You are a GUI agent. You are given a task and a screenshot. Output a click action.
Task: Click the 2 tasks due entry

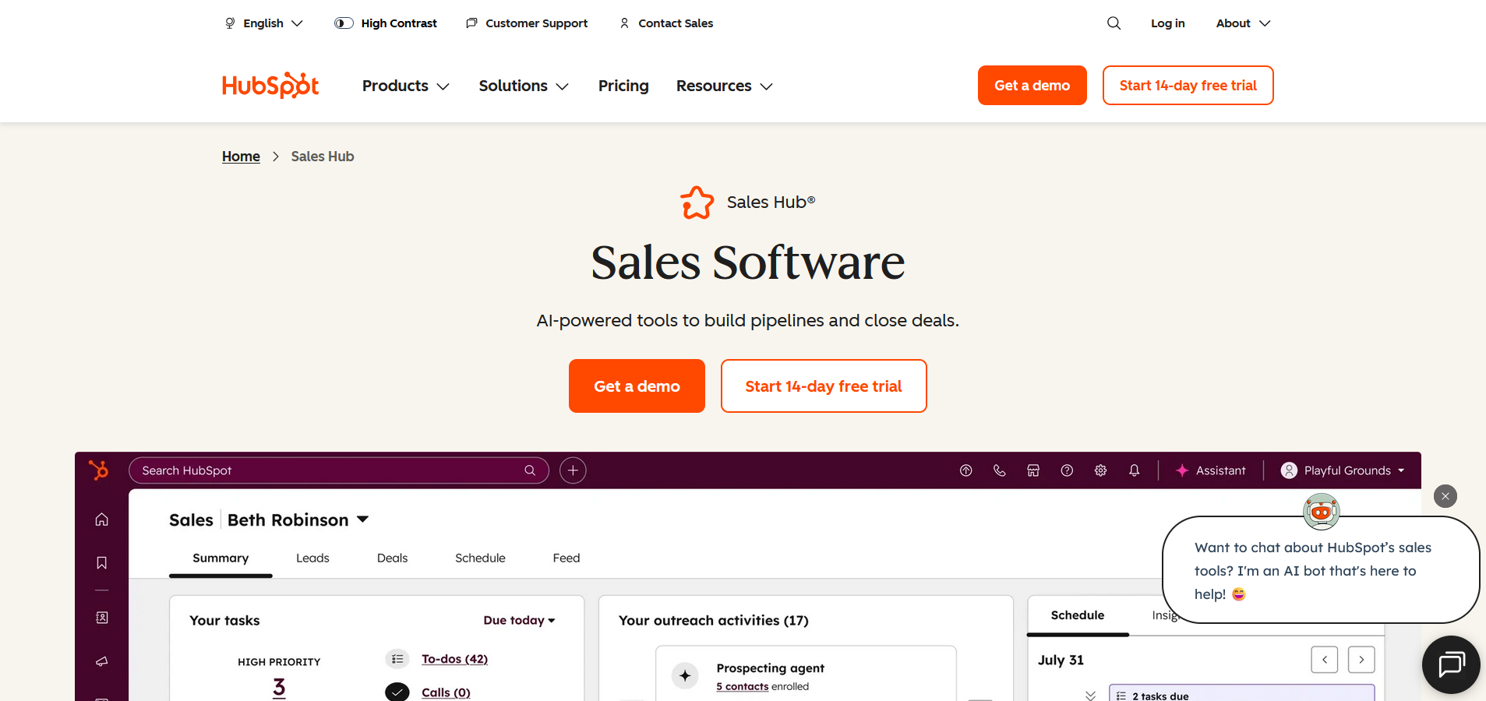click(1241, 693)
